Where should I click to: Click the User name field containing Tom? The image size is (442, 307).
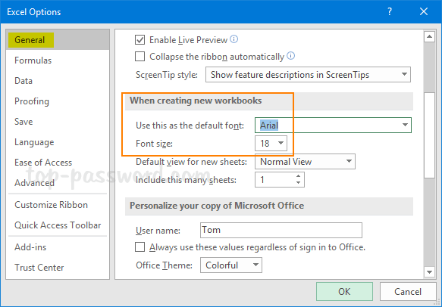tap(281, 230)
